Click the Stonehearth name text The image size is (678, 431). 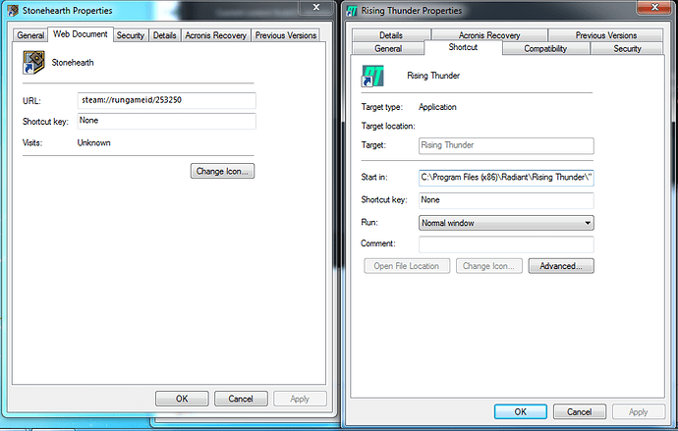click(x=73, y=63)
